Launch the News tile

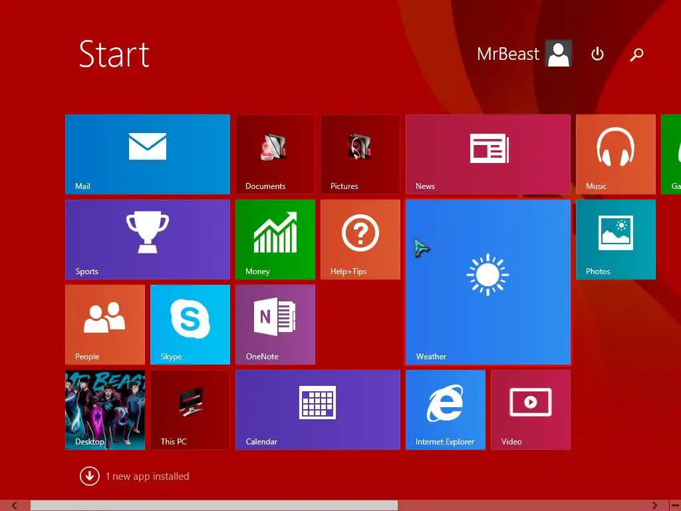click(487, 154)
